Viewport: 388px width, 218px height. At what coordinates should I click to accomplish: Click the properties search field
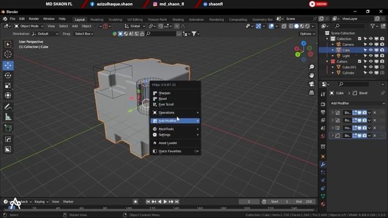coord(353,84)
